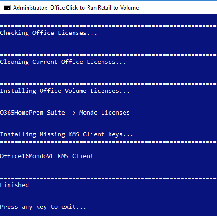Click the 'Checking Office Licenses...' line
This screenshot has width=217, height=216.
(48, 33)
